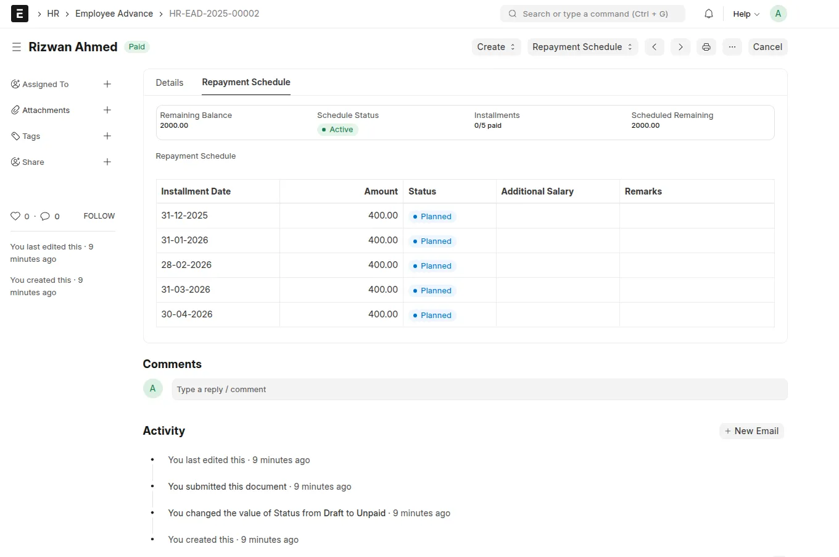Expand the Repayment Schedule action dropdown
This screenshot has height=557, width=839.
pos(582,46)
